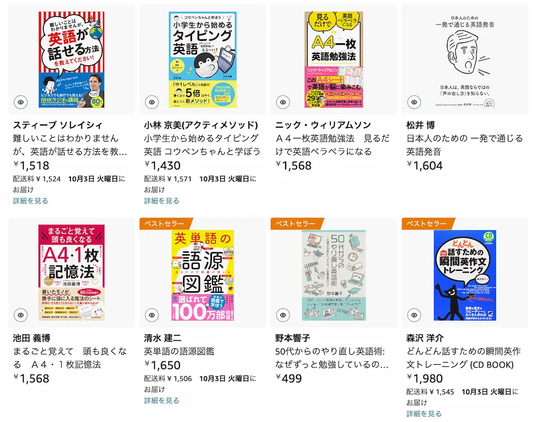Open the 日本人のための一発で通じる英語発音 title link
Screen dimensions: 534x422
click(x=465, y=145)
